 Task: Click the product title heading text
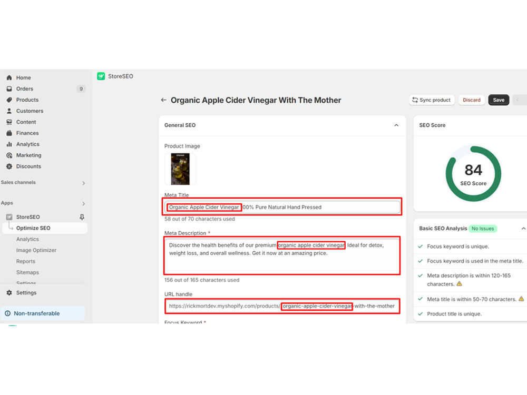(x=256, y=100)
